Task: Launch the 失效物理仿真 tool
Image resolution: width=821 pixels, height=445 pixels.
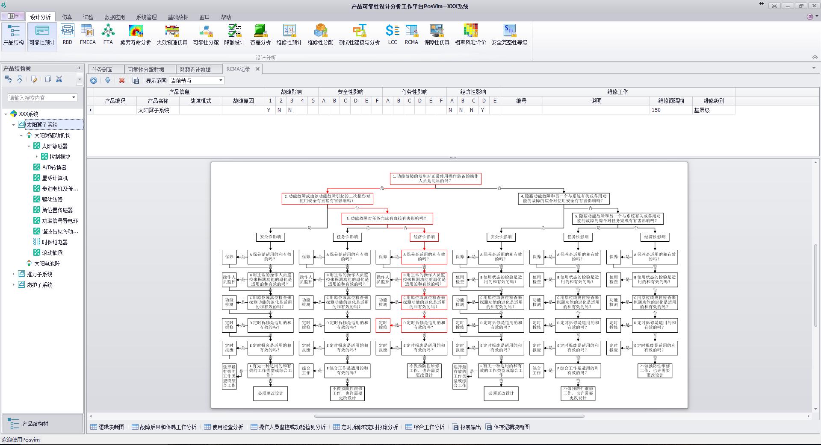Action: click(x=172, y=35)
